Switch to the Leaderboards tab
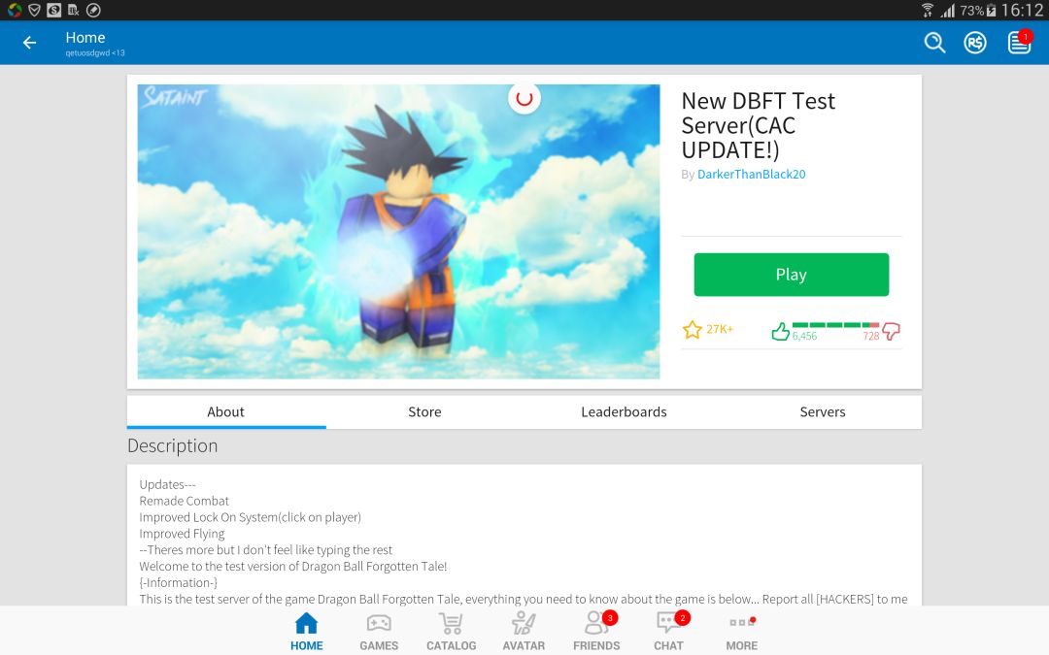 624,411
